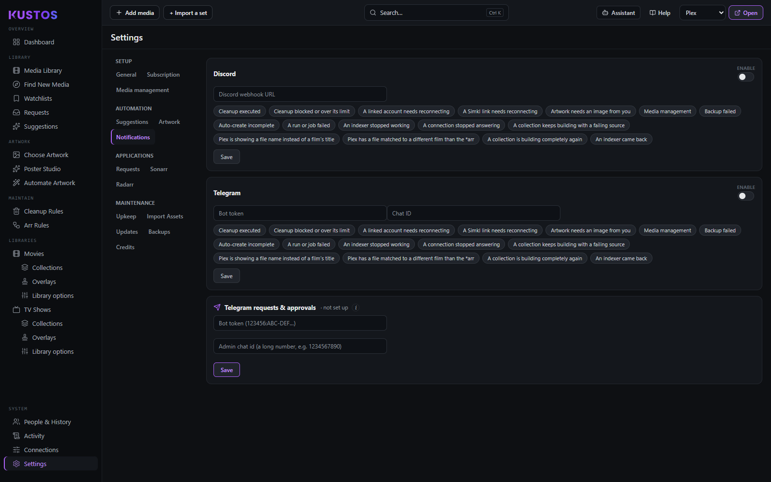
Task: Click the Activity log icon
Action: pyautogui.click(x=16, y=436)
